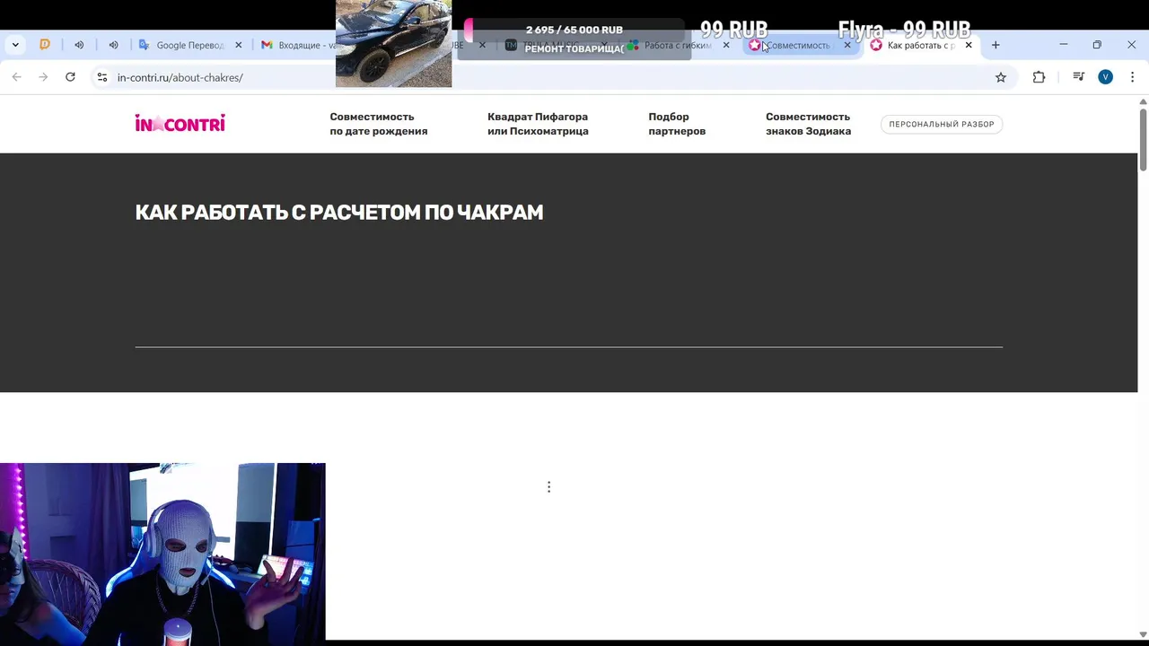The width and height of the screenshot is (1149, 646).
Task: Mute the first audio-playing pinned tab
Action: pyautogui.click(x=79, y=45)
